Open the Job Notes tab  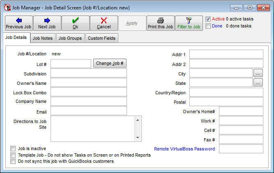43,38
